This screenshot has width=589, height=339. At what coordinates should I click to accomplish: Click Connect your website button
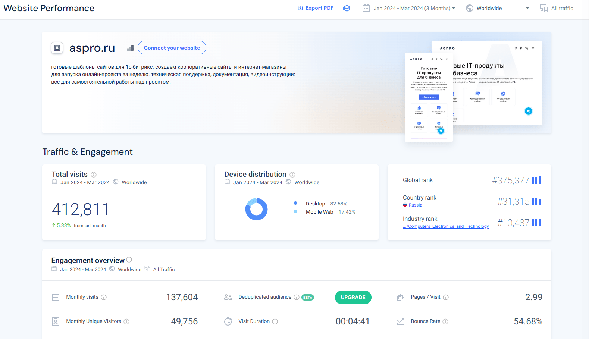172,48
